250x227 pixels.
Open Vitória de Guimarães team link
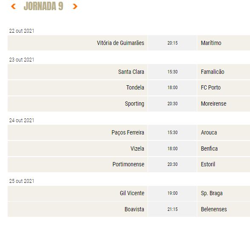(x=120, y=43)
